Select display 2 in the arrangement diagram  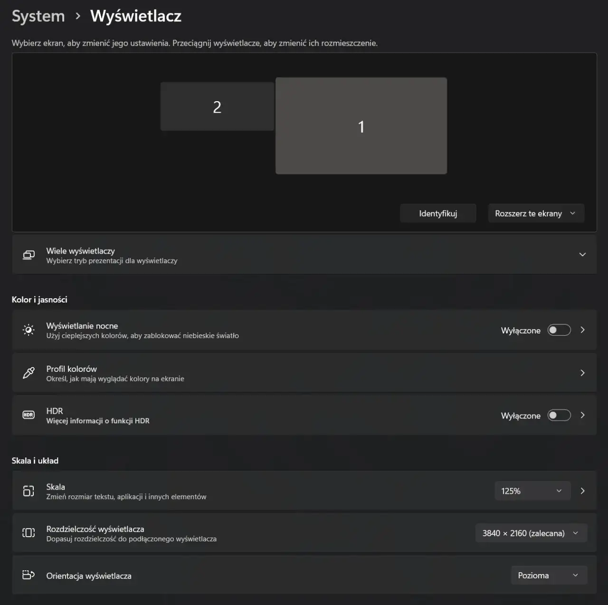[x=217, y=106]
